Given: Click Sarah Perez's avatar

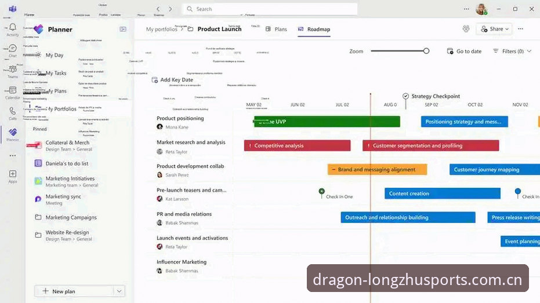Looking at the screenshot, I should 160,175.
